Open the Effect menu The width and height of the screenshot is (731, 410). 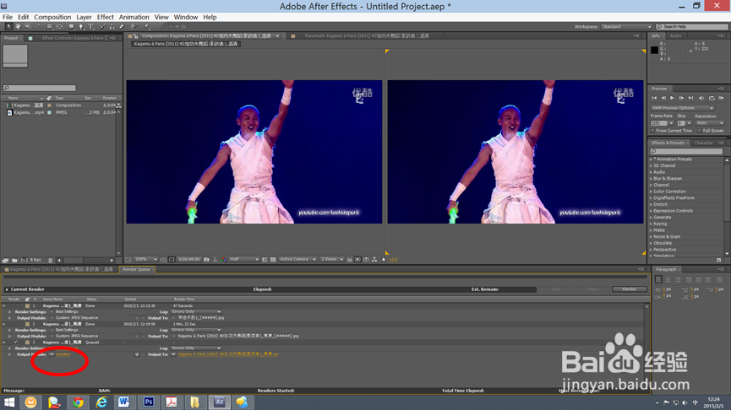pos(106,17)
